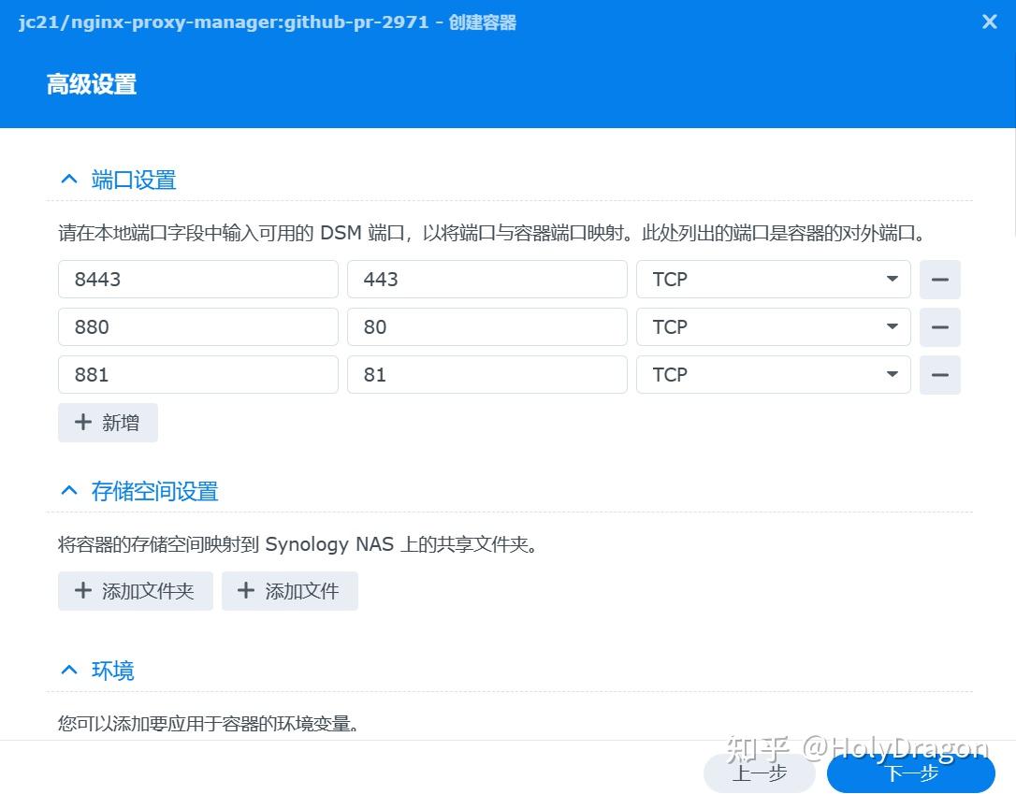The width and height of the screenshot is (1016, 794).
Task: Click the plus icon on 添加文件夹 button
Action: click(x=82, y=590)
